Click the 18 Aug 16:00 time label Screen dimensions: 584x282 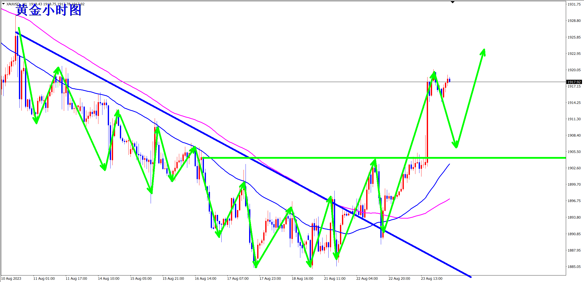(x=302, y=278)
